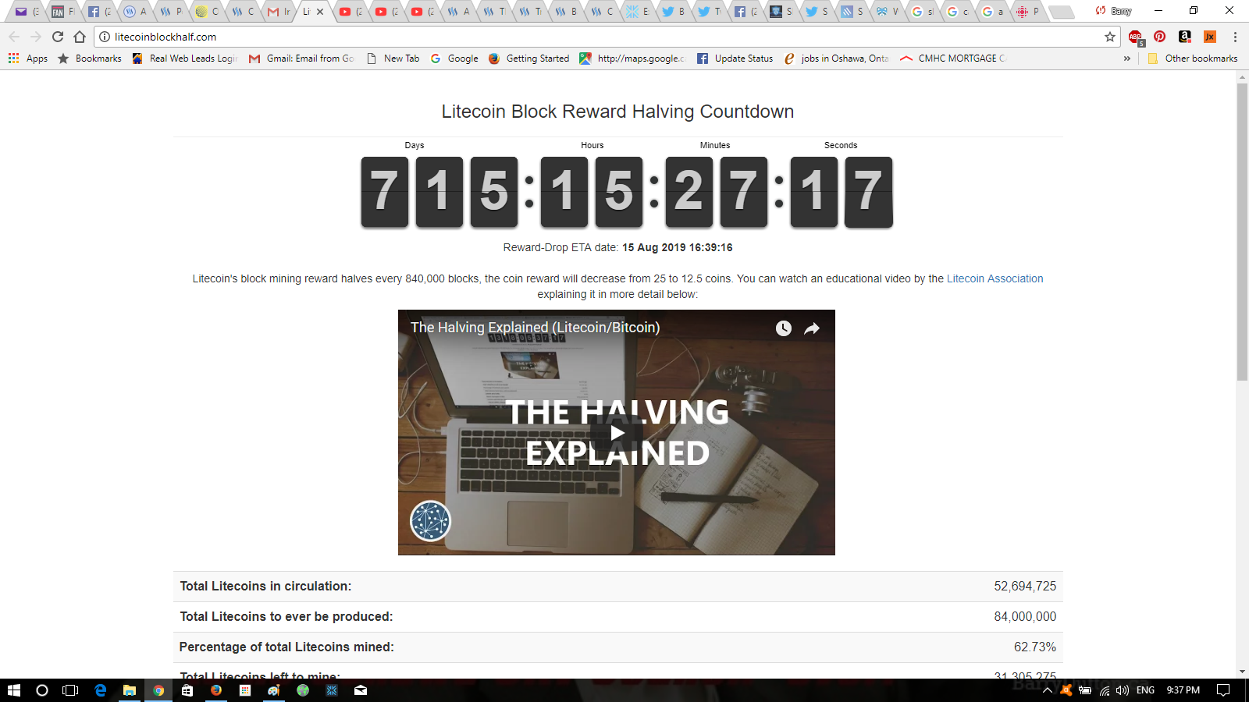1249x702 pixels.
Task: Open the orange Jx extension icon
Action: point(1210,37)
